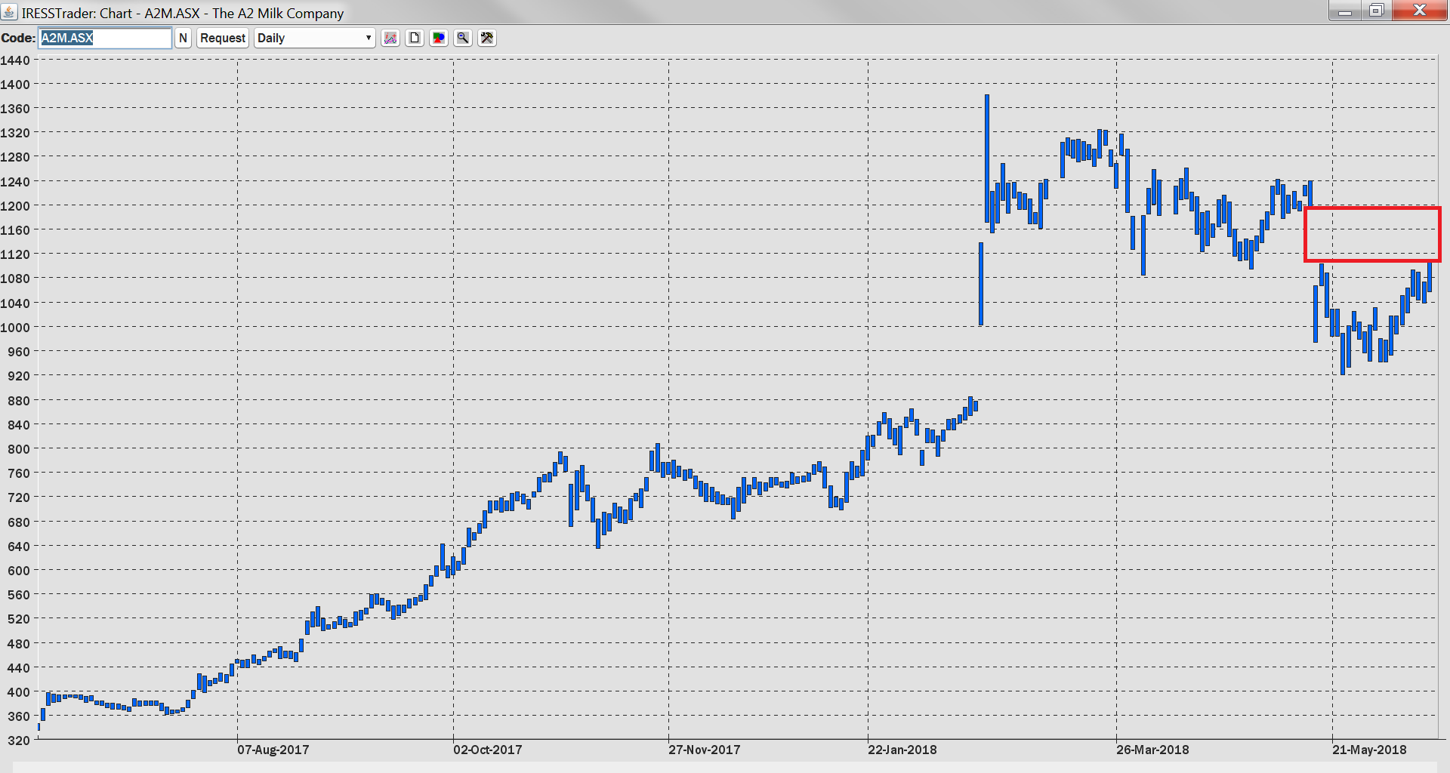Click the 22-Jan-2018 date label

click(902, 750)
